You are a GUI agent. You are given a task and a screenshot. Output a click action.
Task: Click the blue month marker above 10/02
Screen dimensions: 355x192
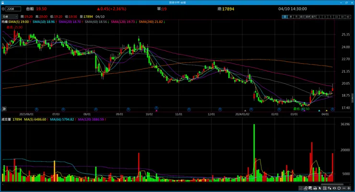point(156,108)
